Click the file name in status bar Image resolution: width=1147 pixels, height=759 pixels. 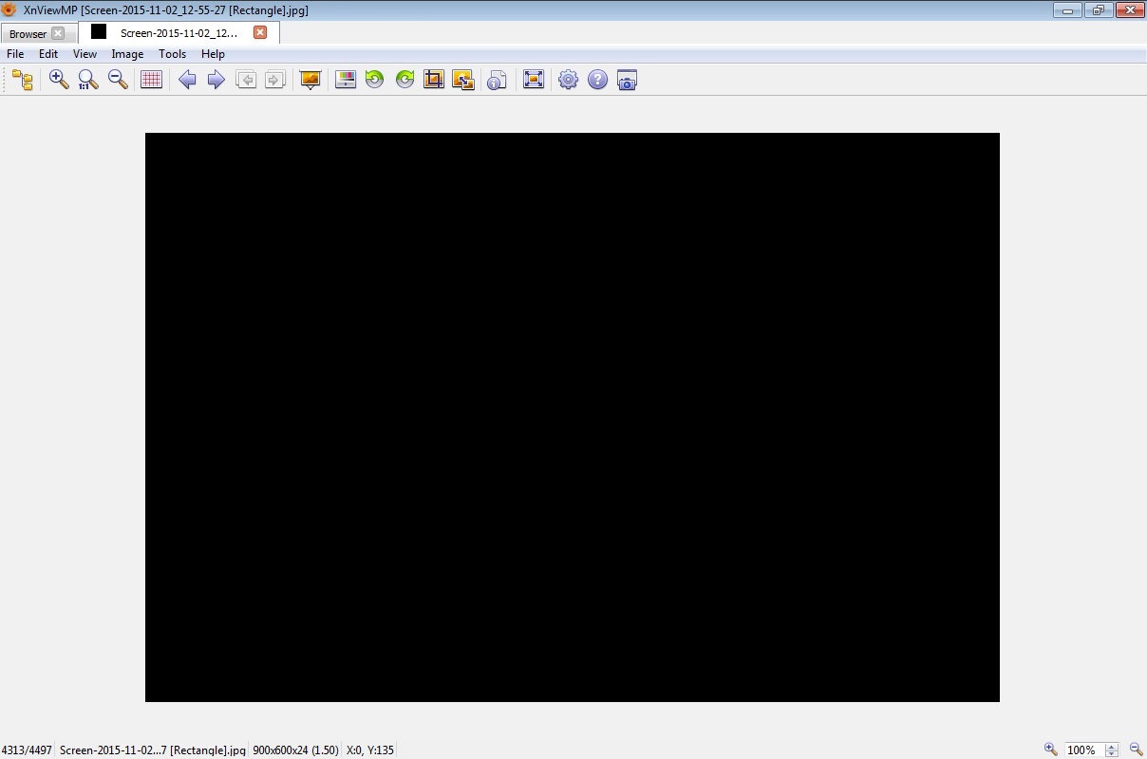153,750
